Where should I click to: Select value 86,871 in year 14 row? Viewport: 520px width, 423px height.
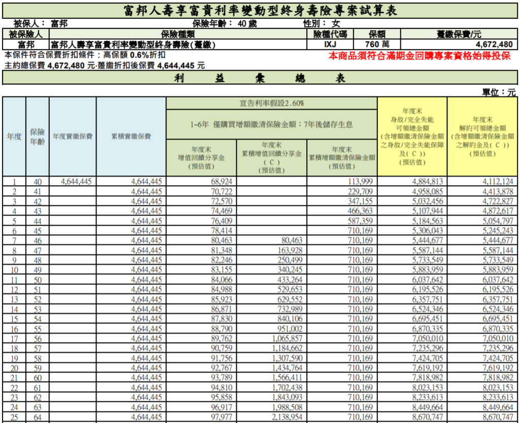tap(221, 309)
